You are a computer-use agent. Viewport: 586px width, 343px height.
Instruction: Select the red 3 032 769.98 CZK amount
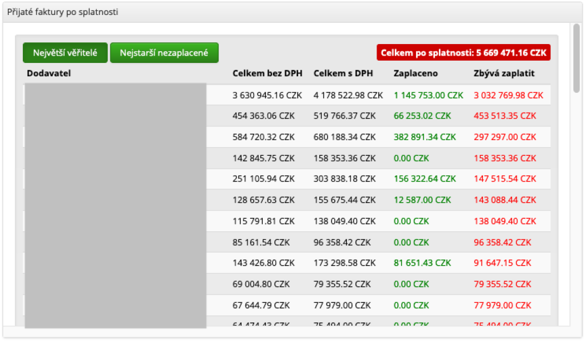(x=508, y=95)
